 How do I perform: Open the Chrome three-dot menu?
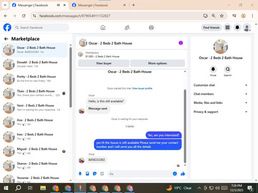click(x=252, y=16)
